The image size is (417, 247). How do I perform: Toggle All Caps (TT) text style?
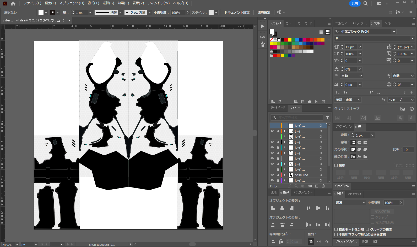[338, 92]
